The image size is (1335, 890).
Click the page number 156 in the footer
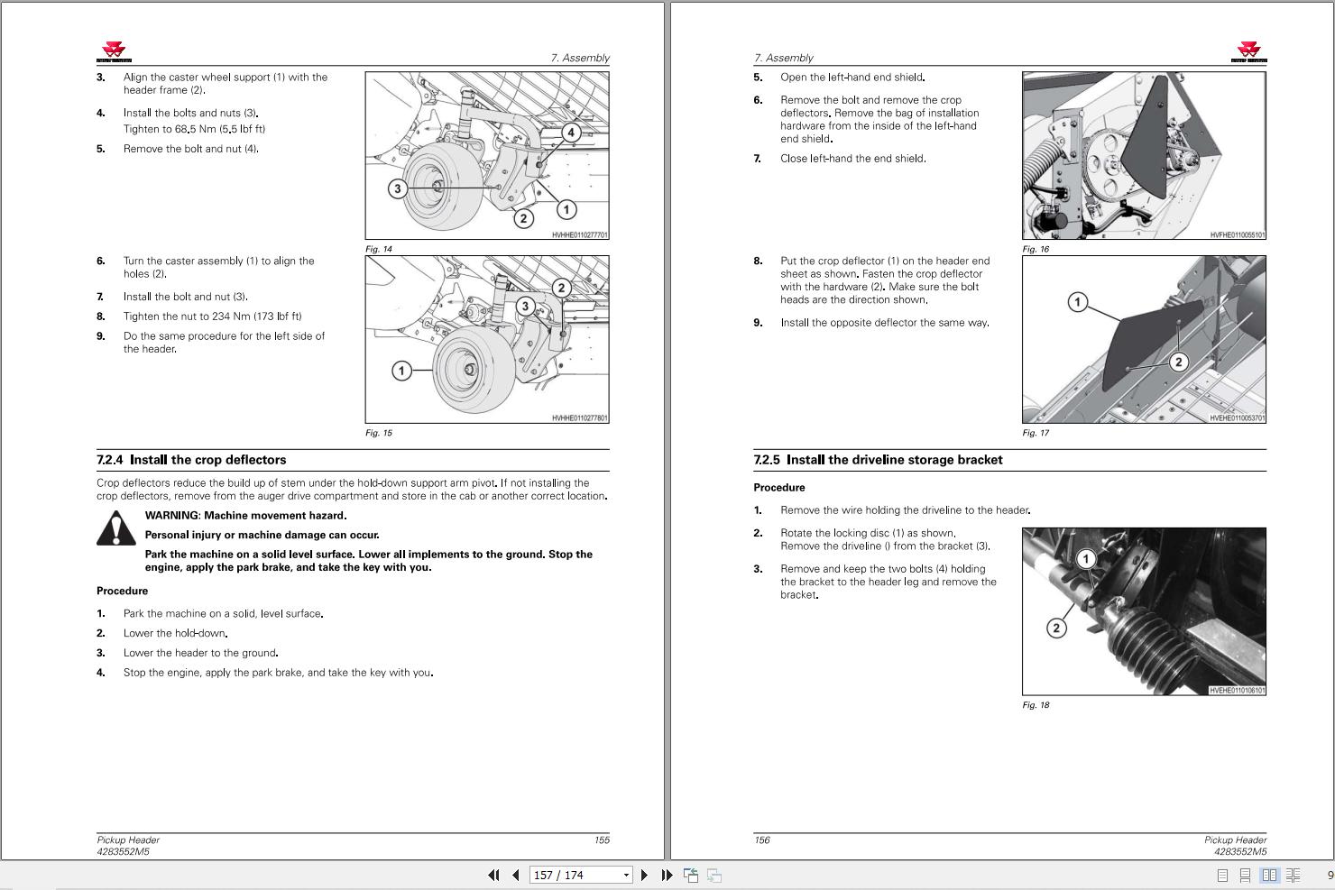(x=762, y=840)
